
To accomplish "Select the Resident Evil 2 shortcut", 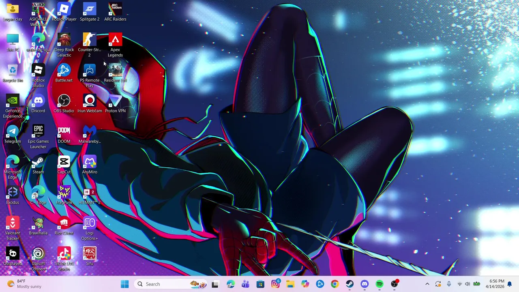I will coord(115,76).
